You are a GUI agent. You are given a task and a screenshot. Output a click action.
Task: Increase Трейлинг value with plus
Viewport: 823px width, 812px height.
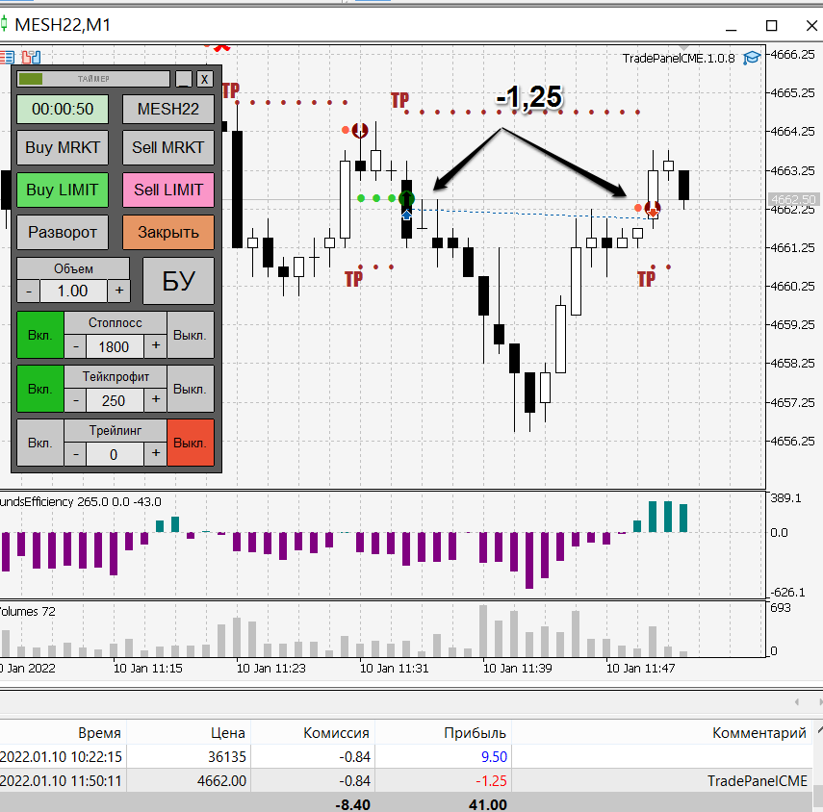[155, 453]
